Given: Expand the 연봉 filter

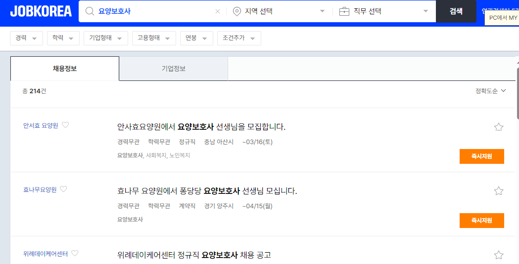Looking at the screenshot, I should coord(196,38).
